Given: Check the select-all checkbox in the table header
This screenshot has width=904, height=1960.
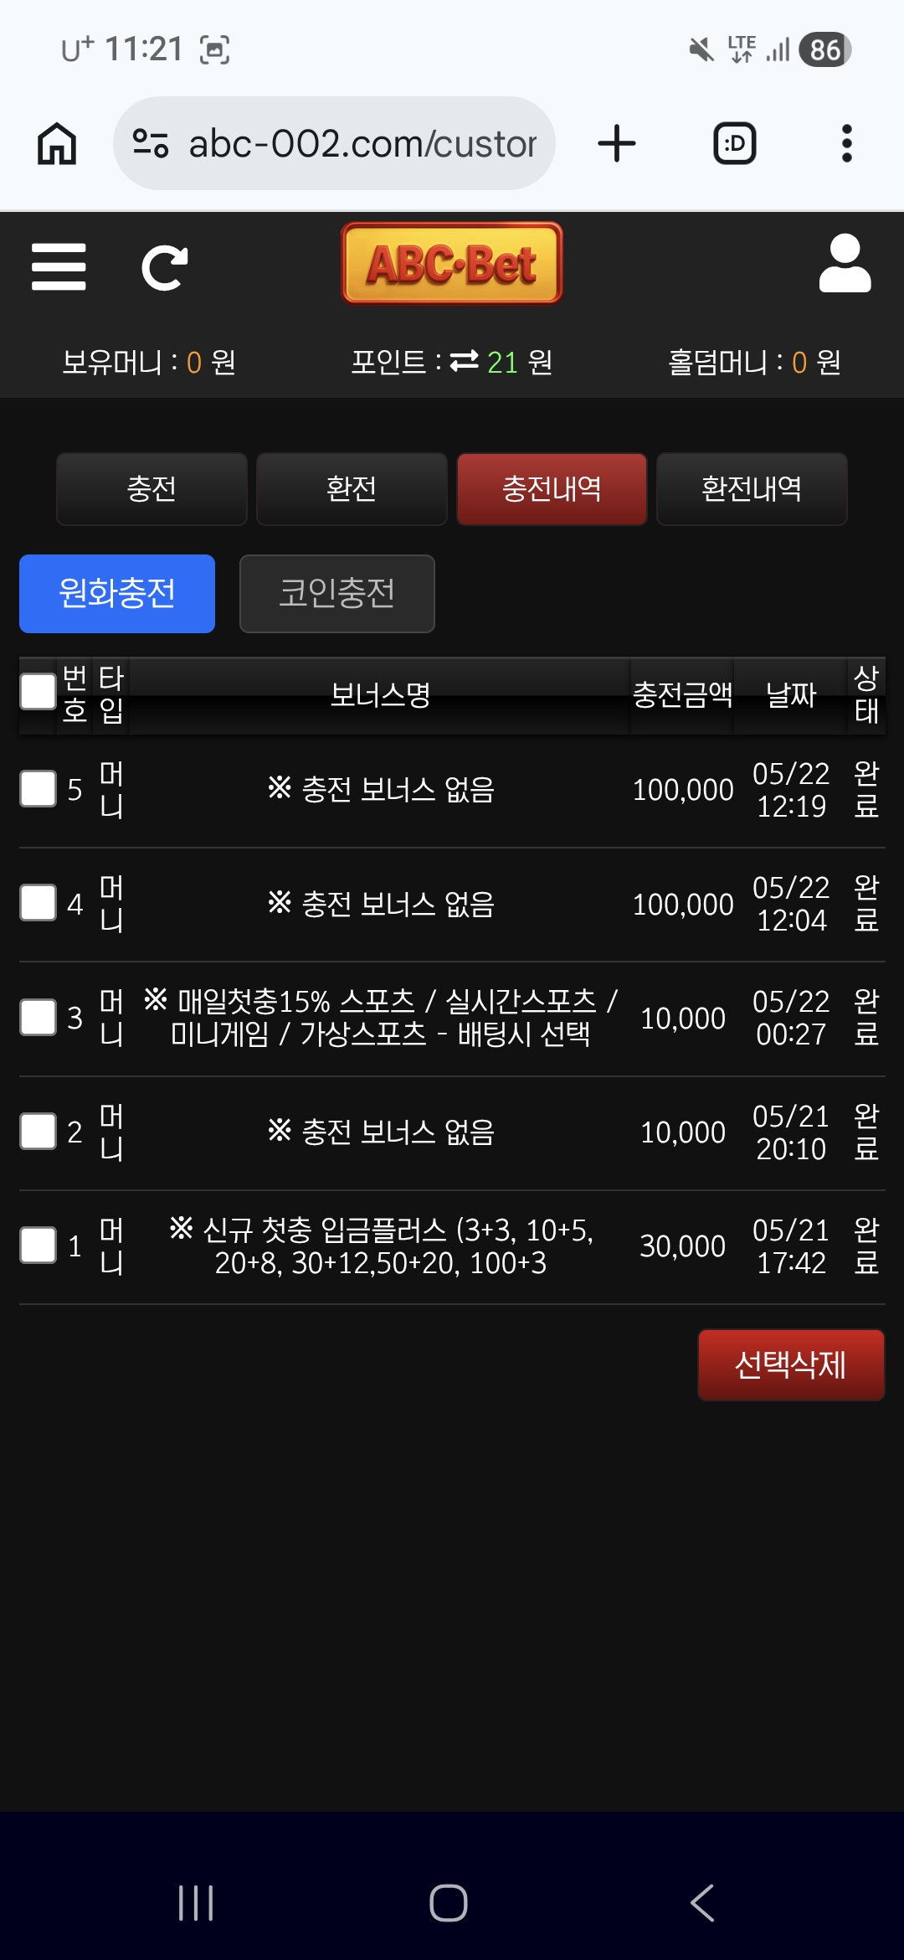Looking at the screenshot, I should (x=38, y=692).
